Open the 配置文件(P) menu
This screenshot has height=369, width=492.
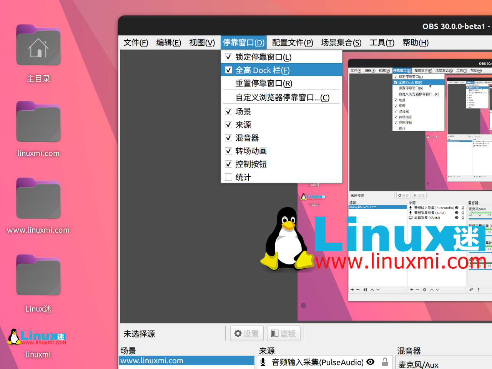click(293, 43)
